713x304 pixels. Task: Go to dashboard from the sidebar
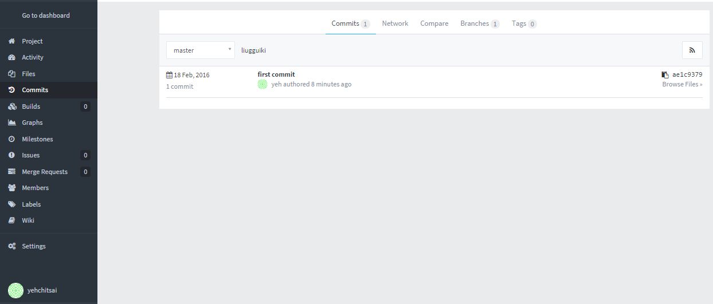(46, 15)
